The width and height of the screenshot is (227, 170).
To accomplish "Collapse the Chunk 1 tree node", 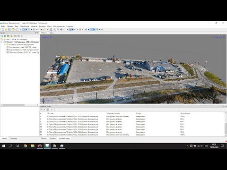I will (x=1, y=42).
